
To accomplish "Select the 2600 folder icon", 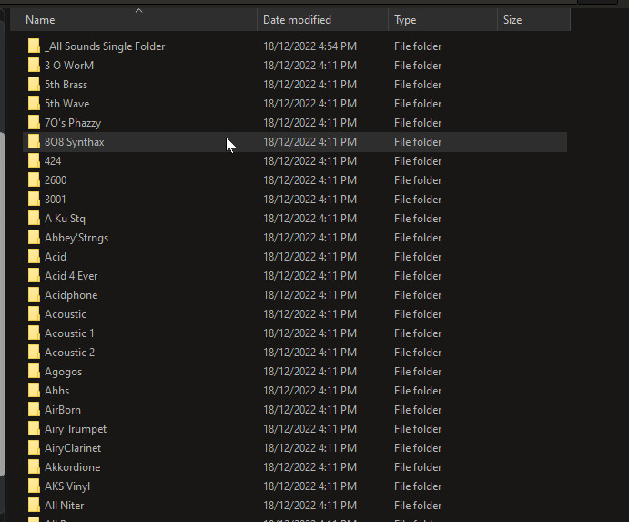I will [x=34, y=180].
